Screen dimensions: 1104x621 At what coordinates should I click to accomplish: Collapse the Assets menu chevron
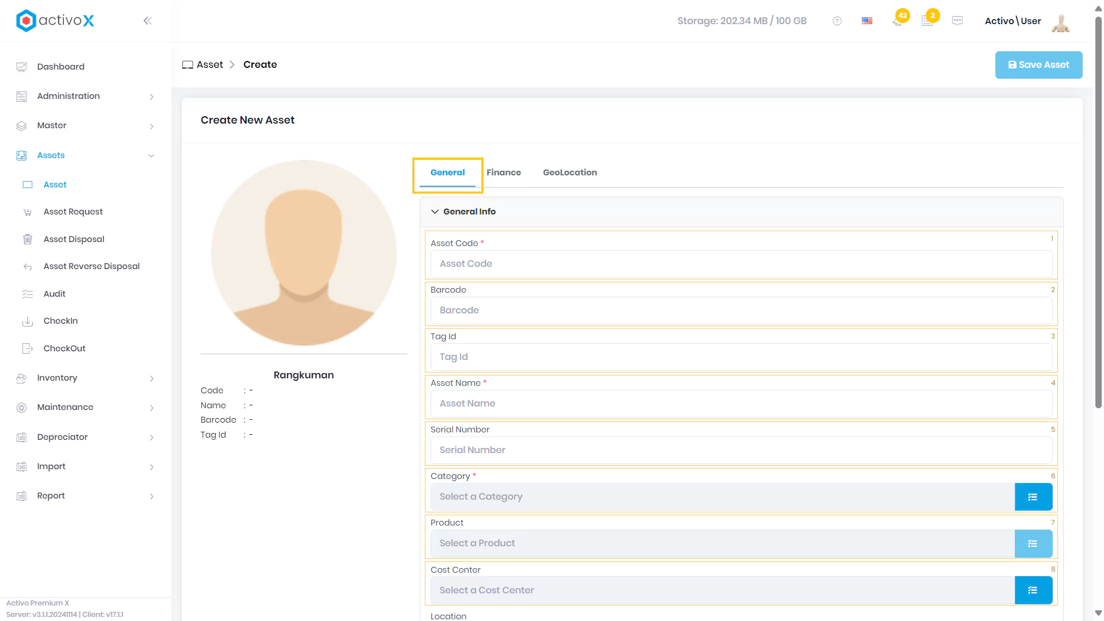click(151, 156)
